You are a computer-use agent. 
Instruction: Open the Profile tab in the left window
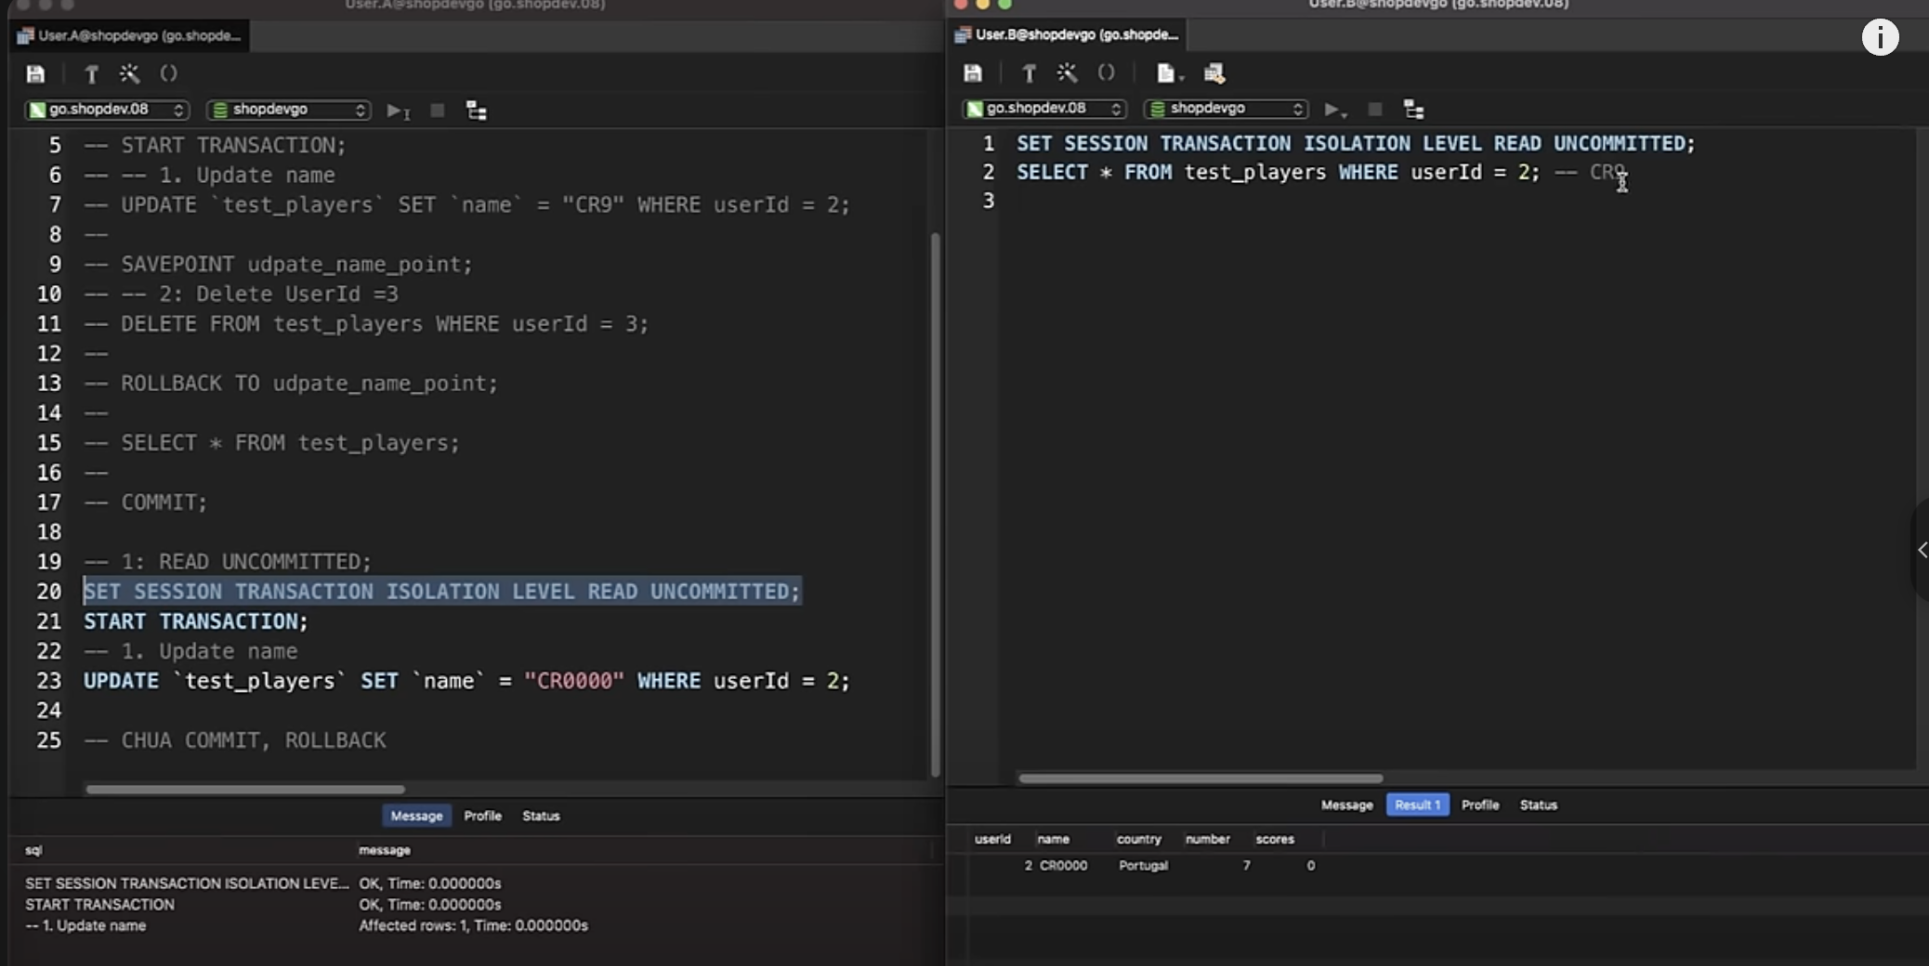point(482,816)
